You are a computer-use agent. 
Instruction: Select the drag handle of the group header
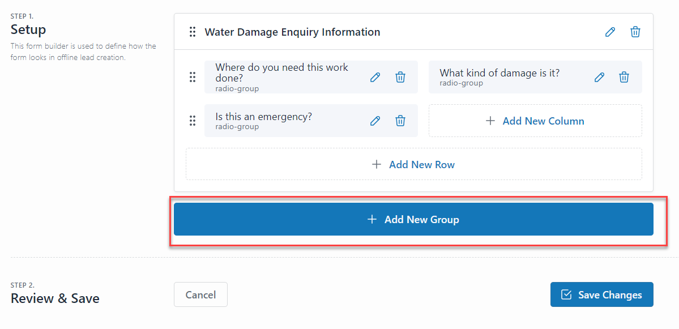[x=193, y=32]
